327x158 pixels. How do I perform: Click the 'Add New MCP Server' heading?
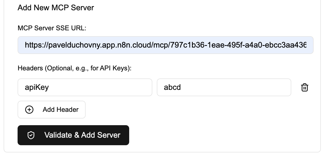pos(56,8)
